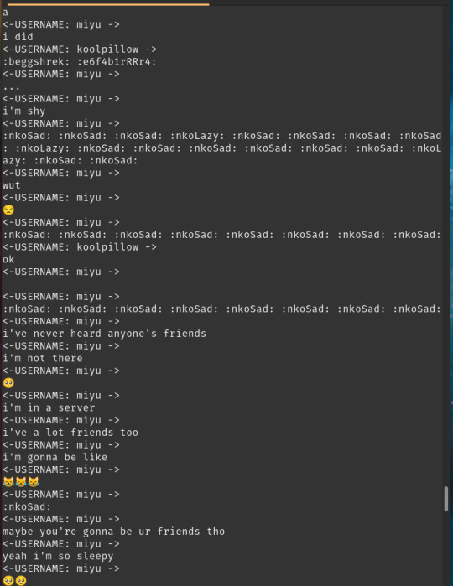453x586 pixels.
Task: Click the "wut" message text
Action: tap(12, 185)
